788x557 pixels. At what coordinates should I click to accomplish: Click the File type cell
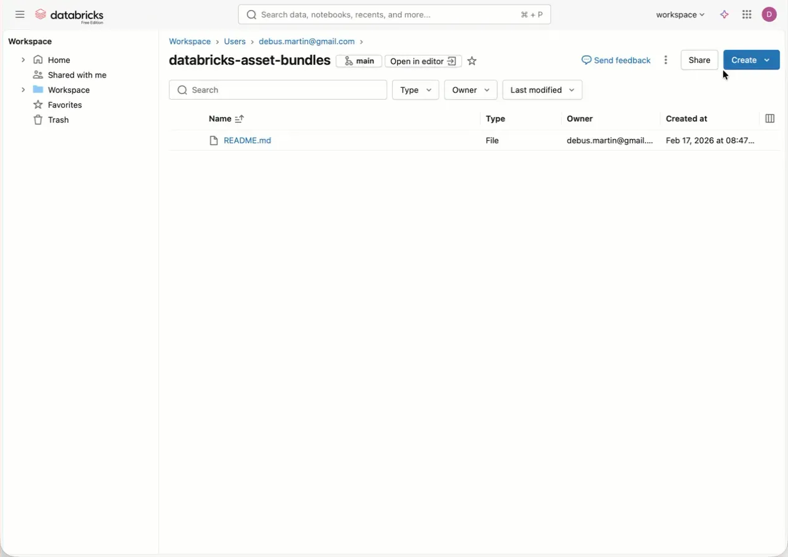pos(492,140)
